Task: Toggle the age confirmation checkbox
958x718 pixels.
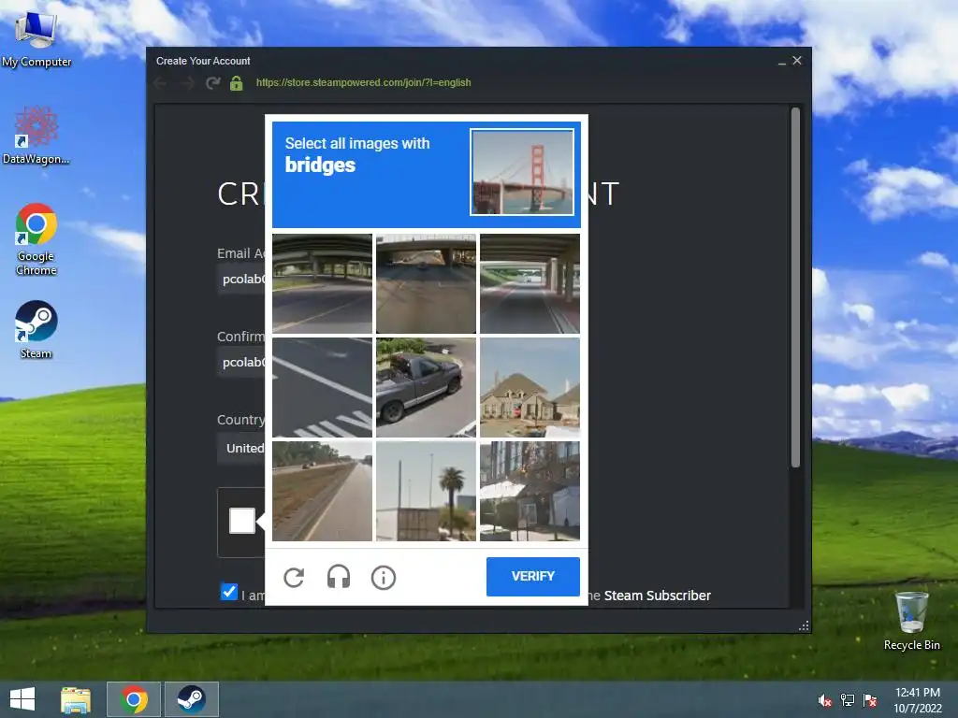Action: [x=229, y=592]
